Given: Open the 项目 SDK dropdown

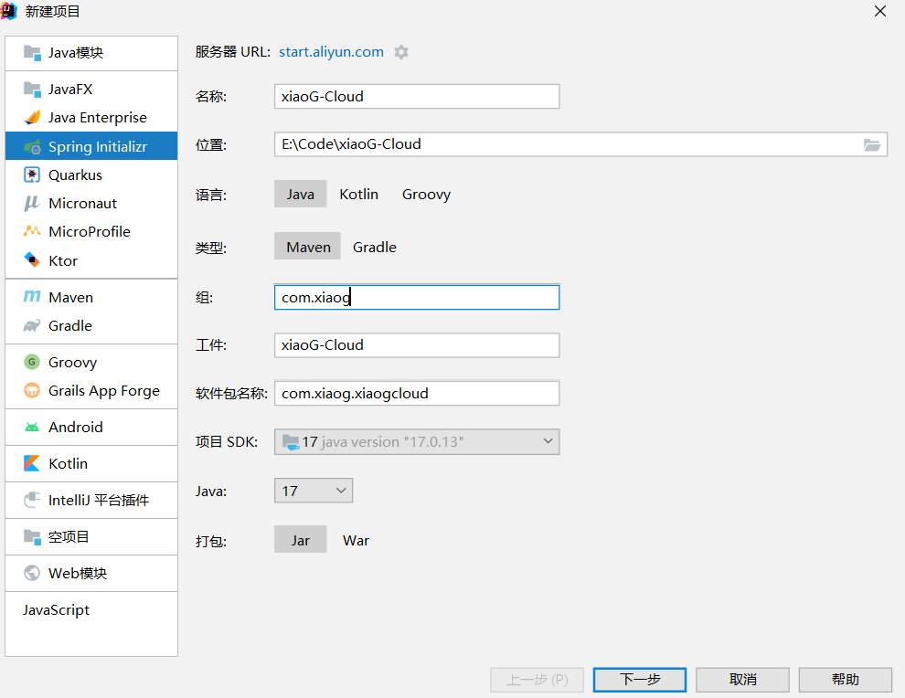Looking at the screenshot, I should [x=417, y=442].
